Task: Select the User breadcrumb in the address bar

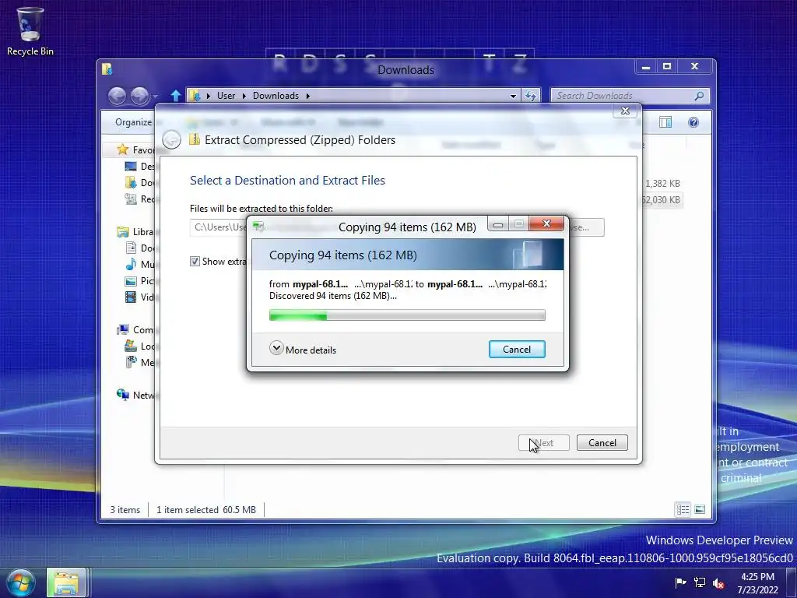Action: (226, 96)
